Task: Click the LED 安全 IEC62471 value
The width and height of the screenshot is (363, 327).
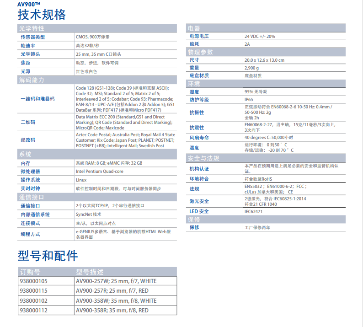Action: [x=254, y=211]
